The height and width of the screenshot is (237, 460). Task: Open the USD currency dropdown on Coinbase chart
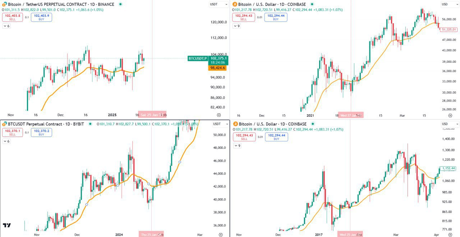(448, 4)
